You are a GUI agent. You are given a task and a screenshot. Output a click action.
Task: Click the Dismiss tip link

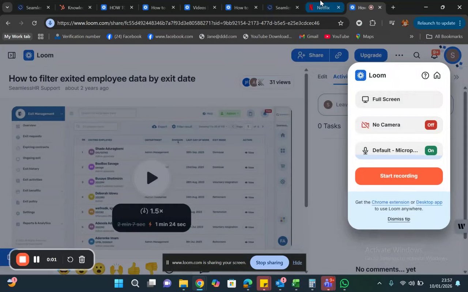point(399,219)
